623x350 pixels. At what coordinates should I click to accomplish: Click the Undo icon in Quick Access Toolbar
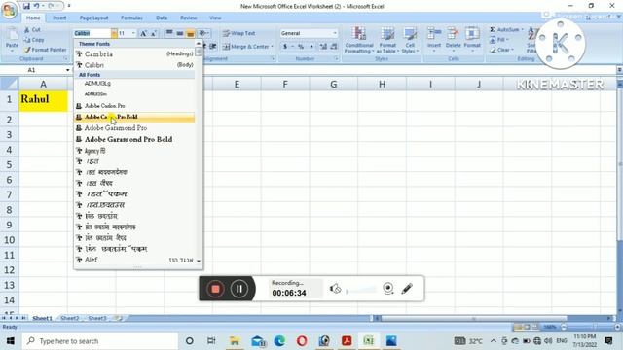click(x=37, y=6)
